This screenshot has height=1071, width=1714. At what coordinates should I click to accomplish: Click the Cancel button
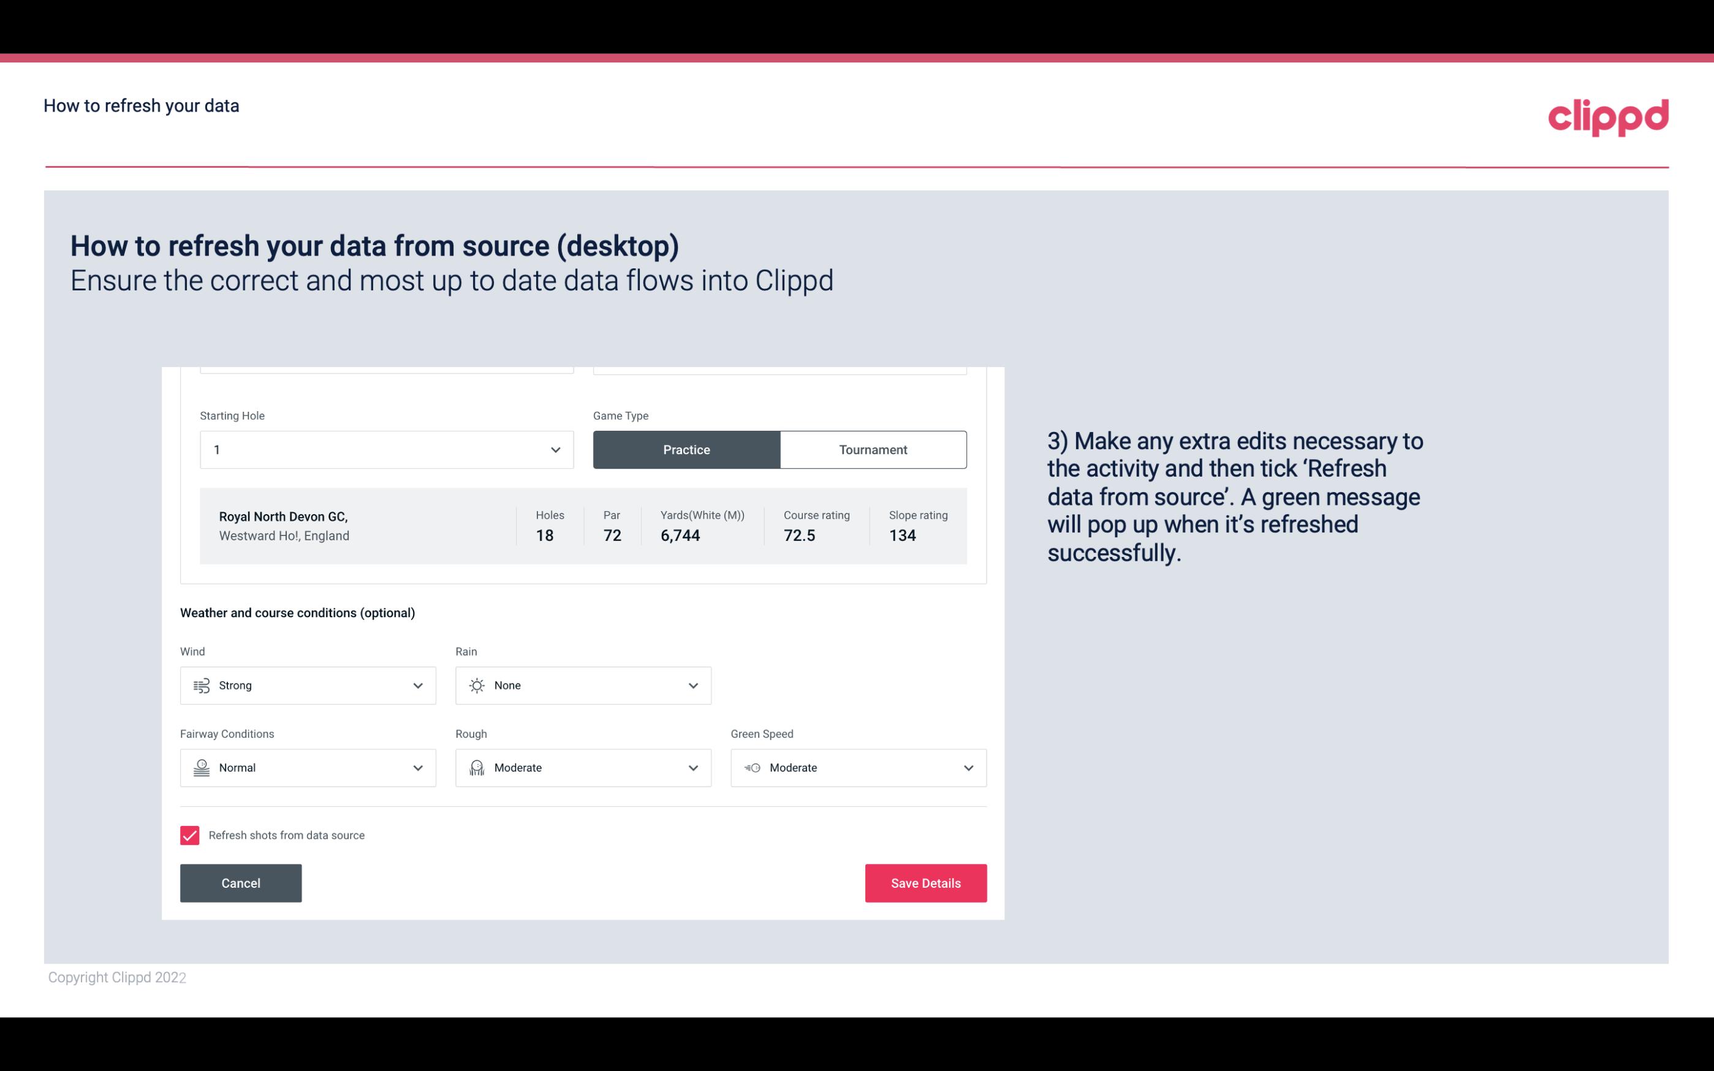click(241, 884)
